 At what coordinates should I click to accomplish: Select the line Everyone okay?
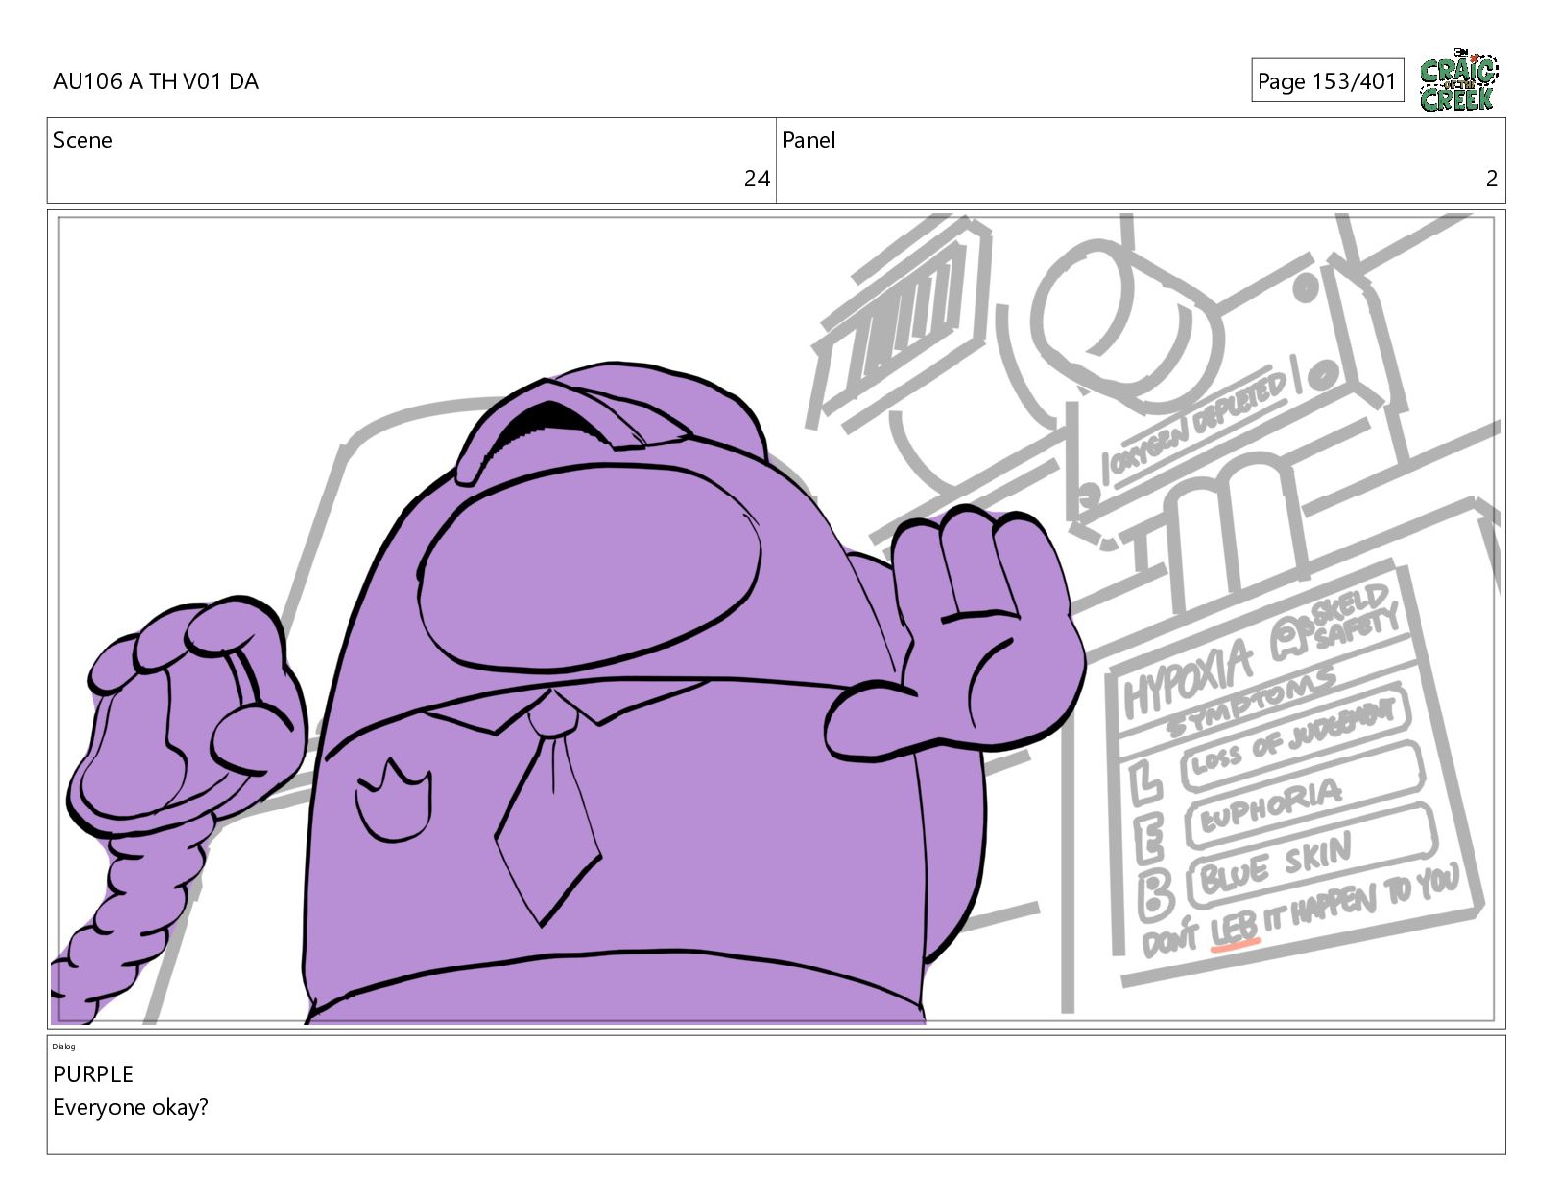(x=131, y=1107)
